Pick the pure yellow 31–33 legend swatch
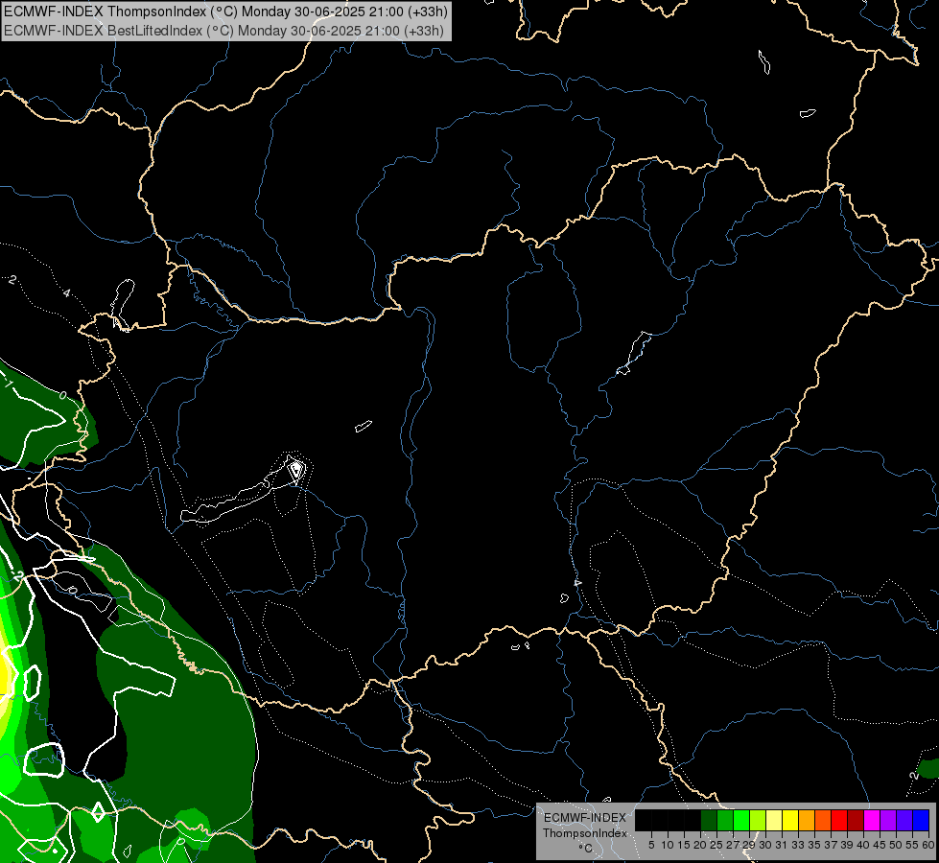Screen dimensions: 939x863 [790, 820]
